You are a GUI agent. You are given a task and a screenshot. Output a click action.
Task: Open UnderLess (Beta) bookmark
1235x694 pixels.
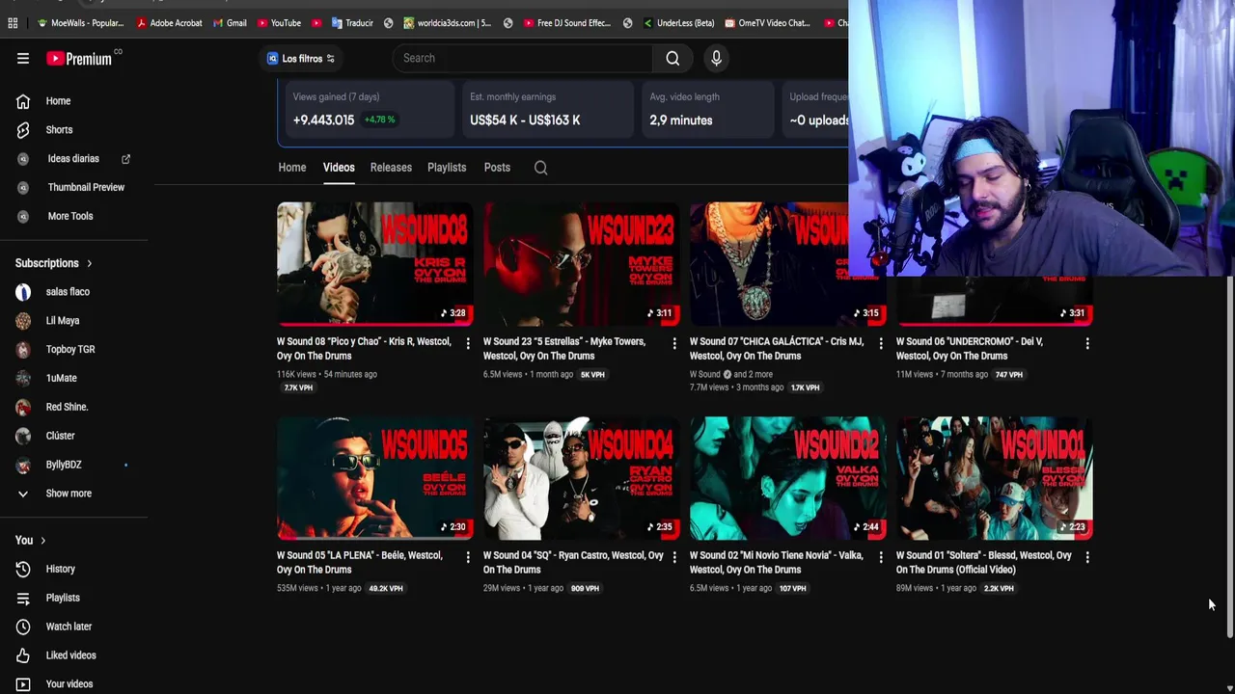click(x=678, y=23)
